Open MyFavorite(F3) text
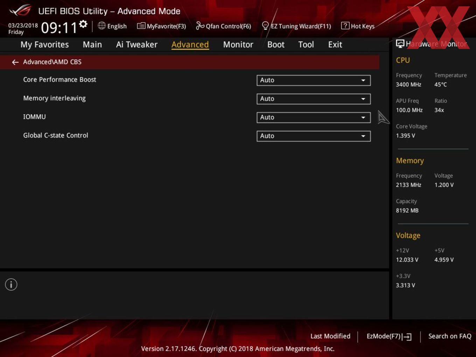Screen dimensions: 476x357 point(166,26)
